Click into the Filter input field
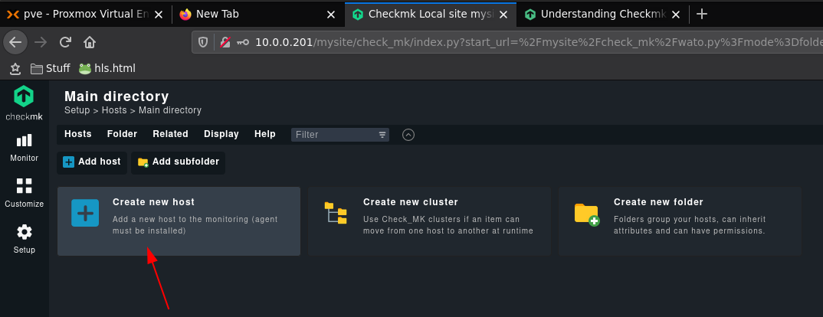This screenshot has width=823, height=317. [336, 135]
